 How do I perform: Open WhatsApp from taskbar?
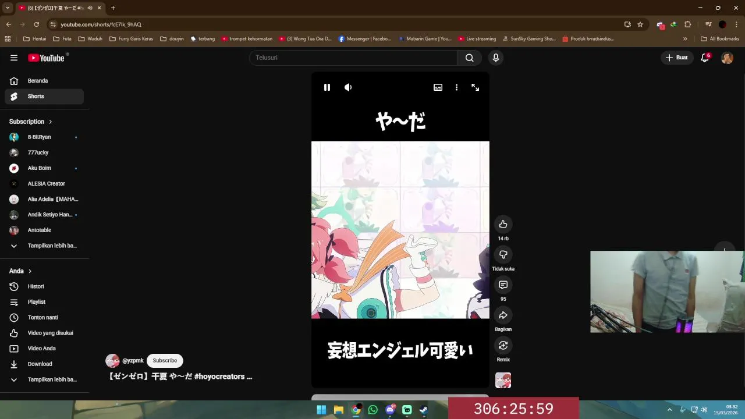[x=372, y=410]
